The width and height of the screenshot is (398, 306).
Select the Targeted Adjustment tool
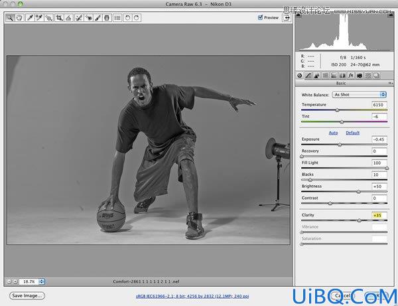pyautogui.click(x=48, y=18)
